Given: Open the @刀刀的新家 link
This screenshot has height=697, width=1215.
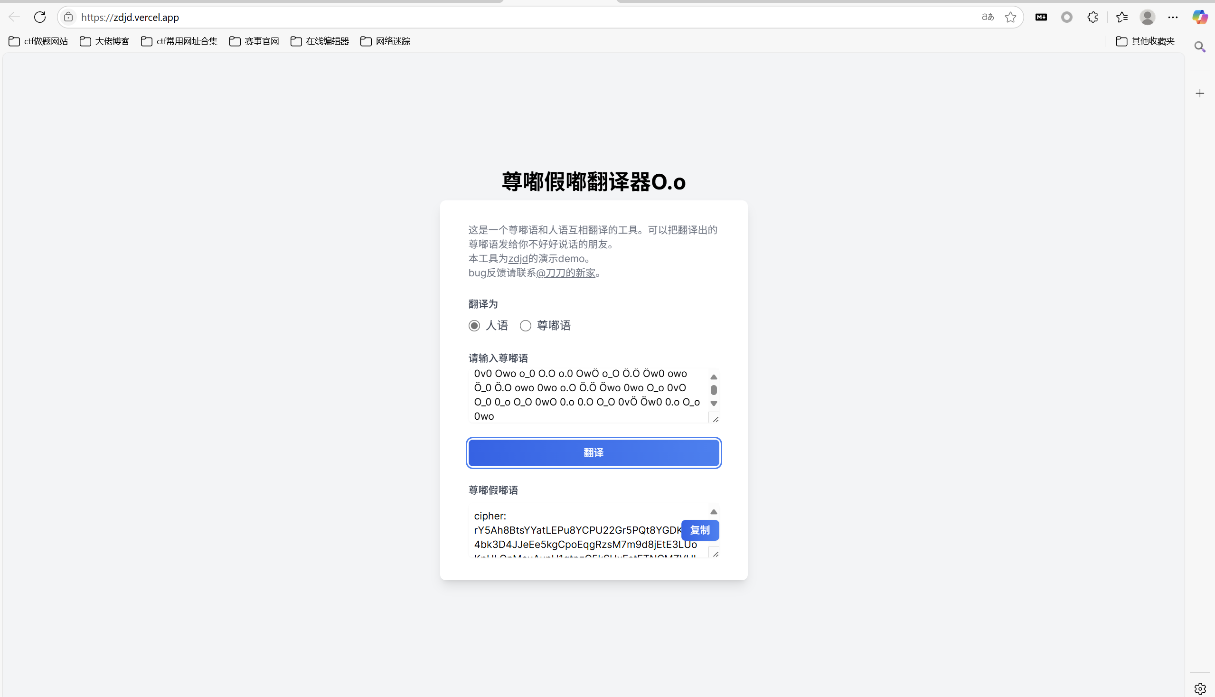Looking at the screenshot, I should tap(566, 273).
